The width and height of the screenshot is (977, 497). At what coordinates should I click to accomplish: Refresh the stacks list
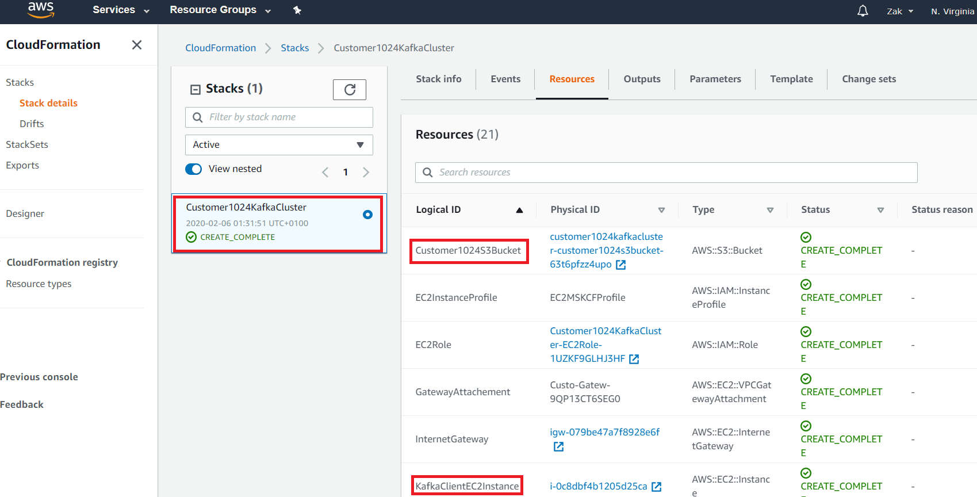[350, 89]
